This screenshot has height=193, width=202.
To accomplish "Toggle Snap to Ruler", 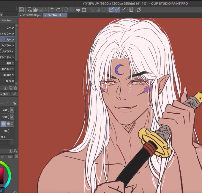I will coord(111,10).
